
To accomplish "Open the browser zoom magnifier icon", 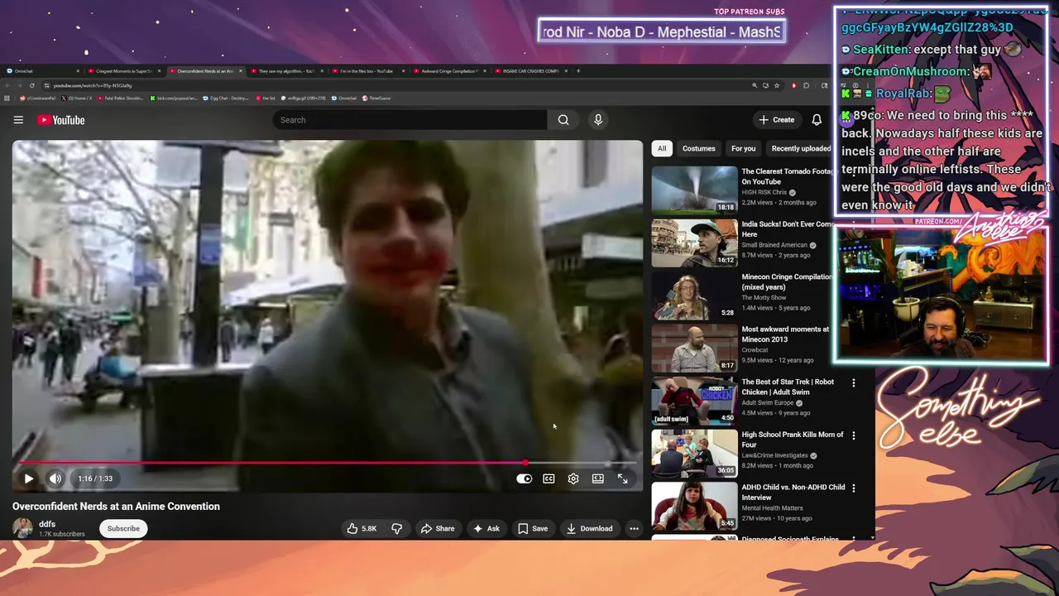I will pyautogui.click(x=755, y=85).
